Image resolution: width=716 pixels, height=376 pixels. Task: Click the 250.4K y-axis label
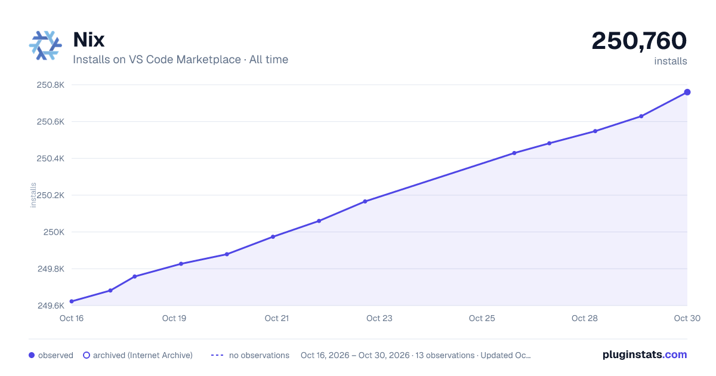click(51, 158)
